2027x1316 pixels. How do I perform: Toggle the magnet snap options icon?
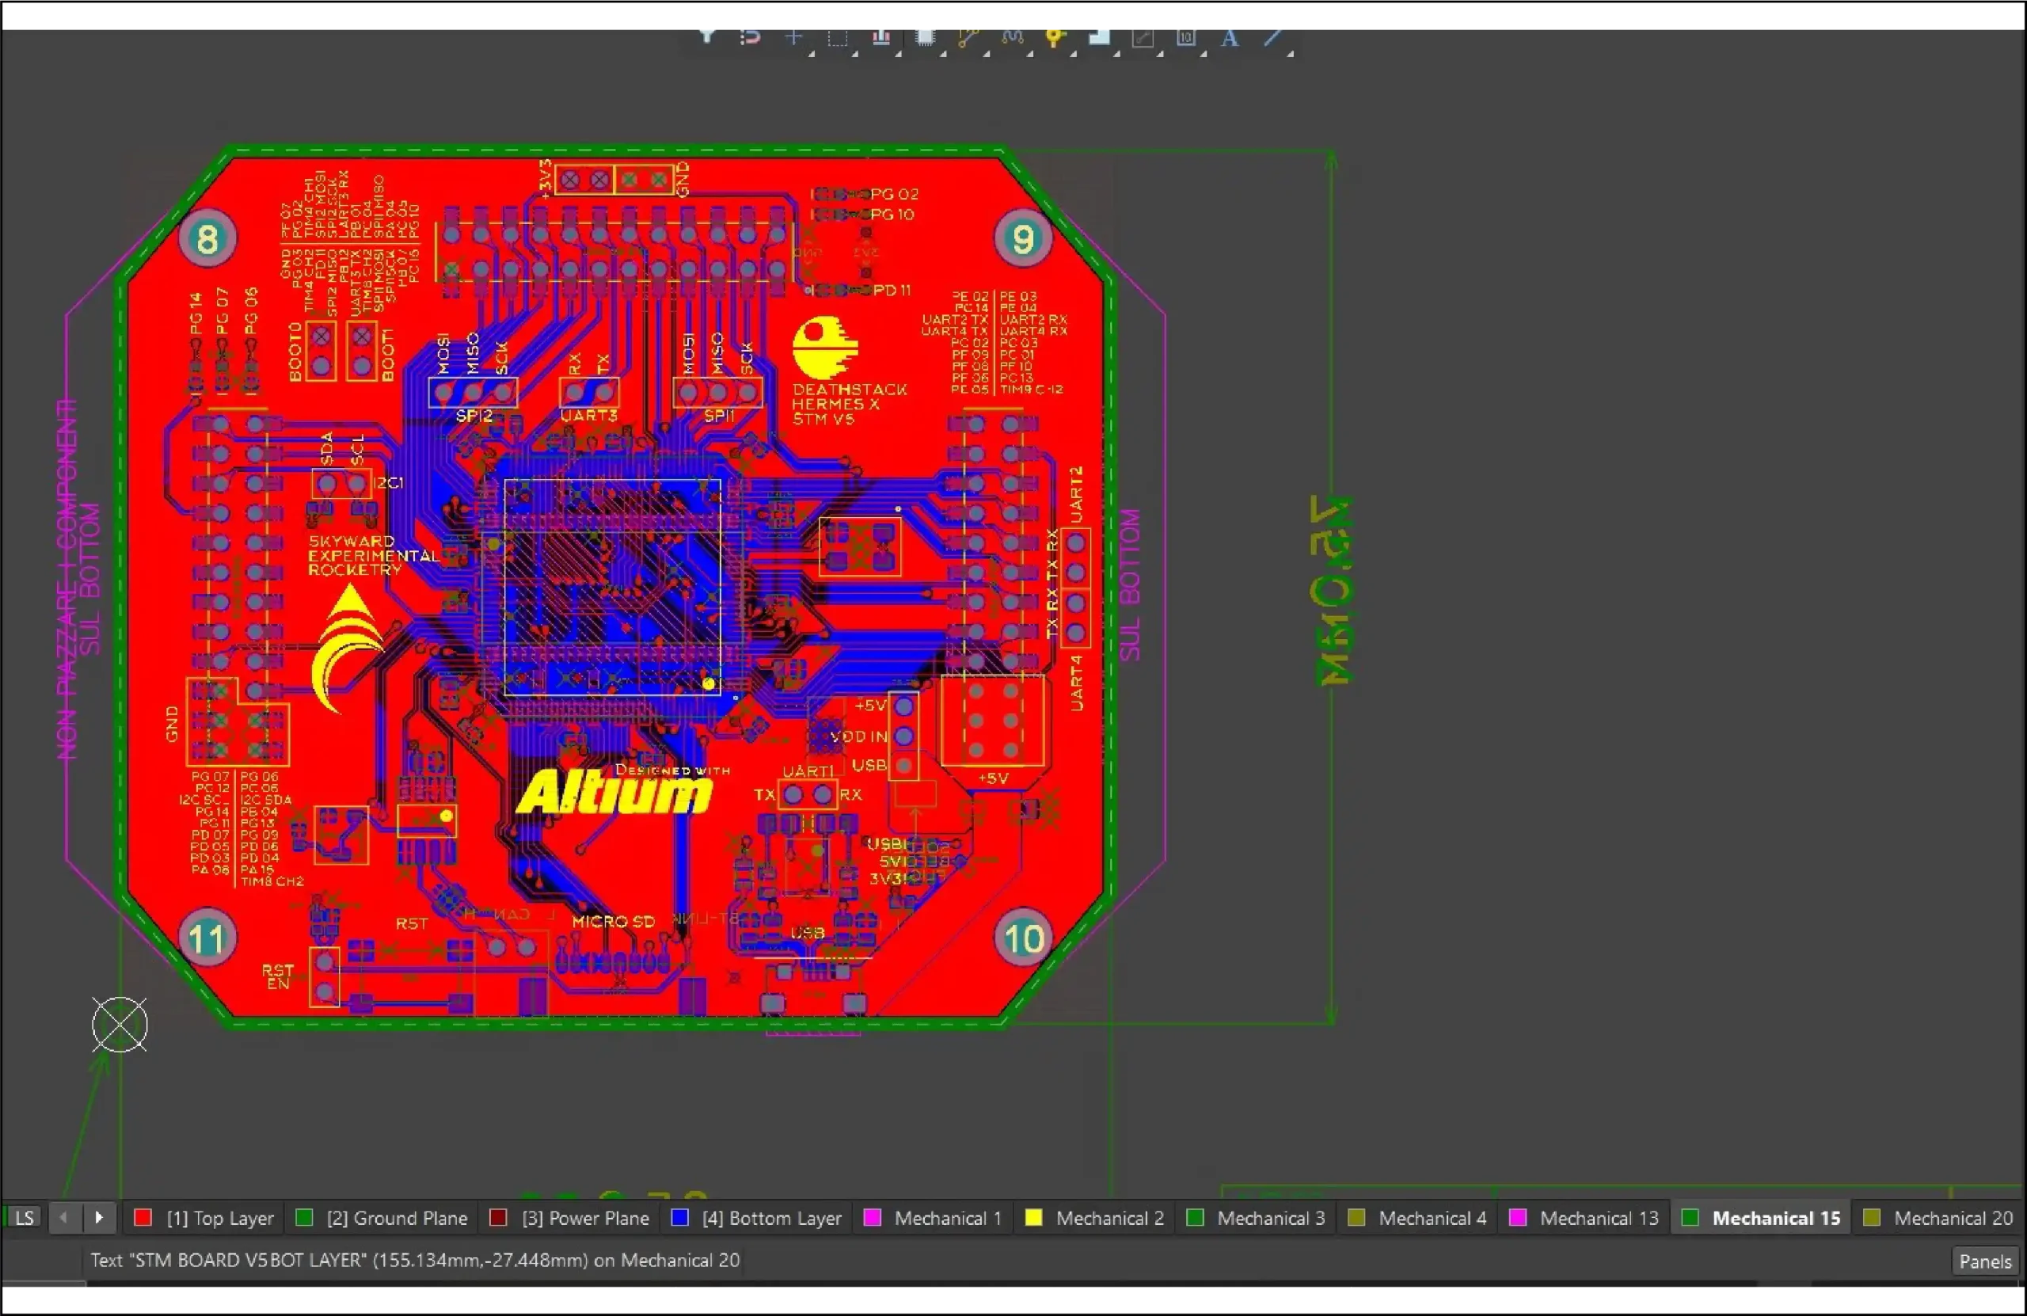750,37
